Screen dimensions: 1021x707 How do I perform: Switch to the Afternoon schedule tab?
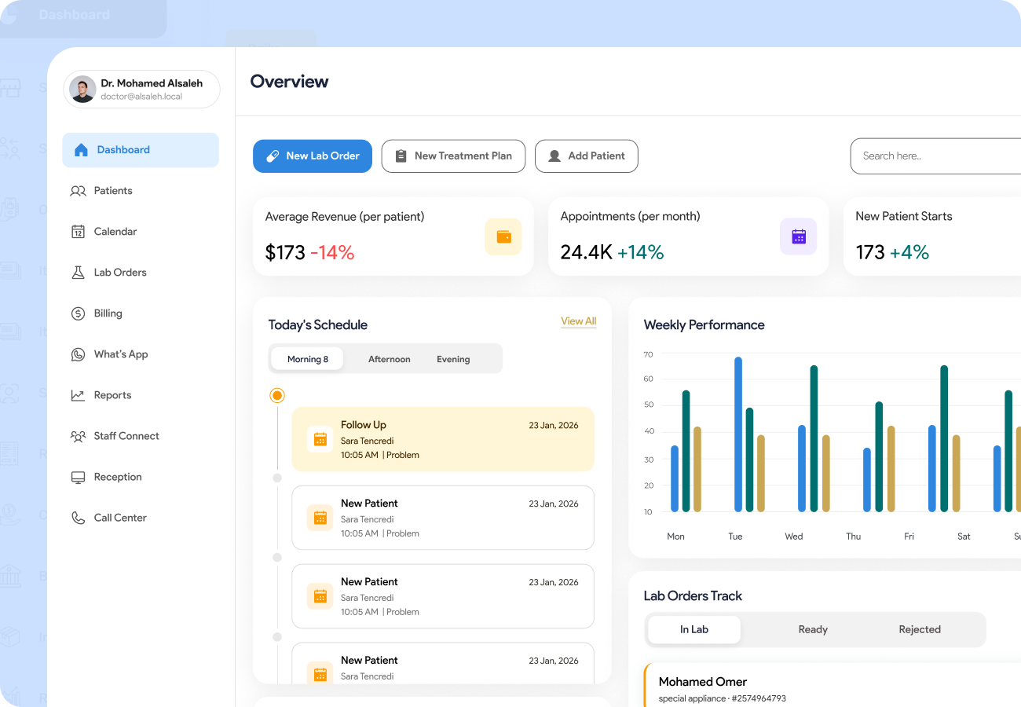tap(390, 359)
